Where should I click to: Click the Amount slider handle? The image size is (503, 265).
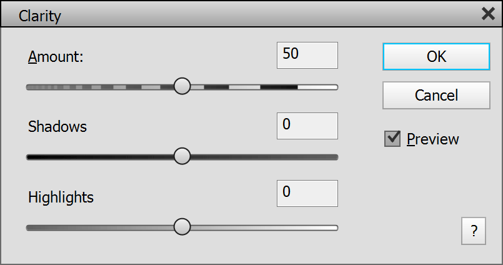click(182, 86)
